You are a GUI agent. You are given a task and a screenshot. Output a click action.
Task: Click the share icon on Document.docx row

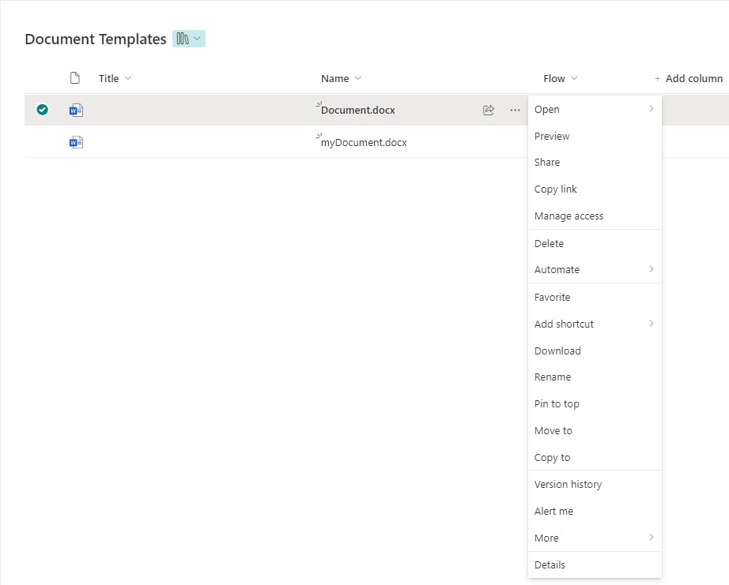[x=488, y=110]
